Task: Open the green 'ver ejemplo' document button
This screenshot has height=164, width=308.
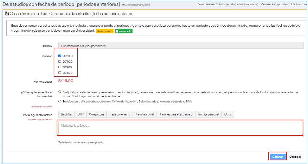Action: [123, 31]
